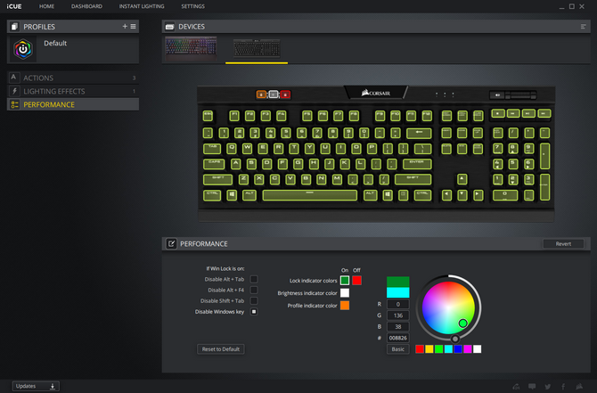Click the Revert button
597x393 pixels.
point(563,243)
